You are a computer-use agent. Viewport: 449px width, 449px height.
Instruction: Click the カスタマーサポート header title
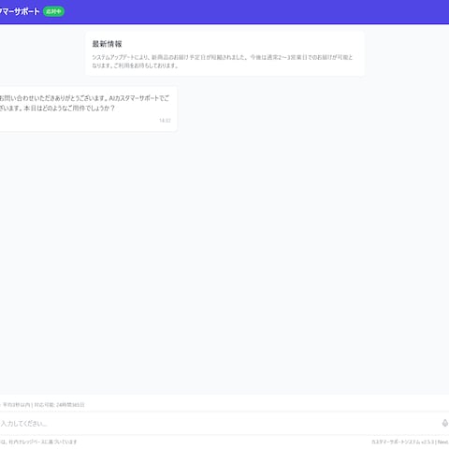[x=20, y=11]
